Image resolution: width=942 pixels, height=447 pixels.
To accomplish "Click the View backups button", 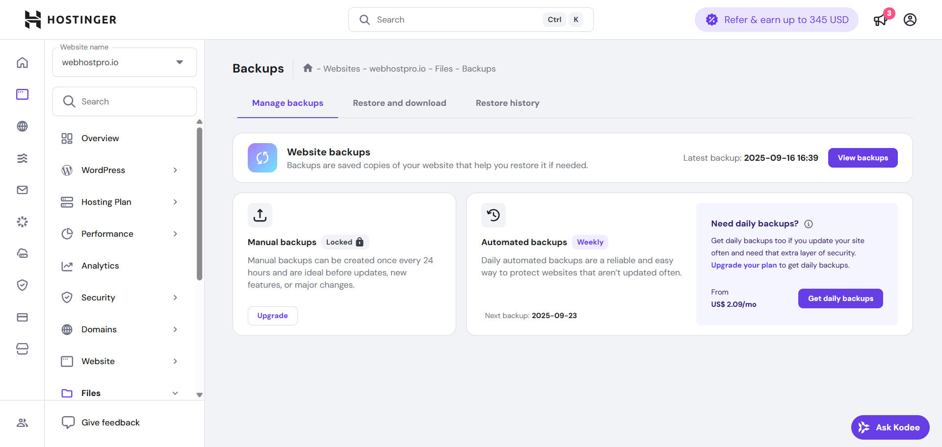I will tap(863, 158).
